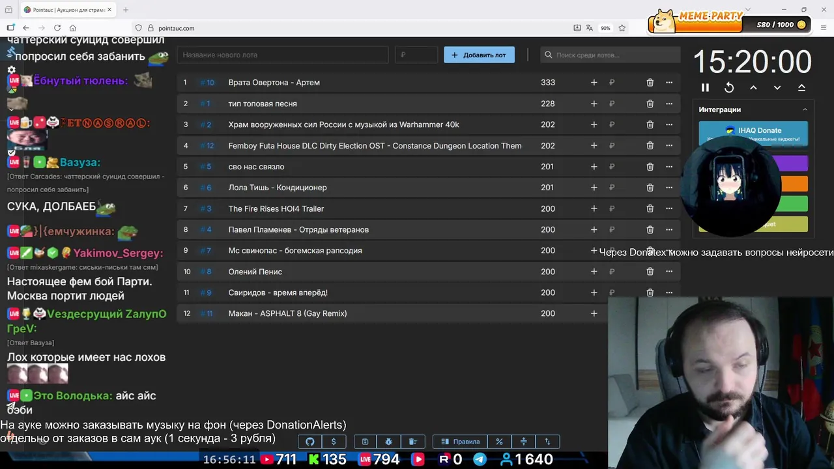Viewport: 834px width, 469px height.
Task: Click the percent button in bottom toolbar
Action: pyautogui.click(x=499, y=442)
